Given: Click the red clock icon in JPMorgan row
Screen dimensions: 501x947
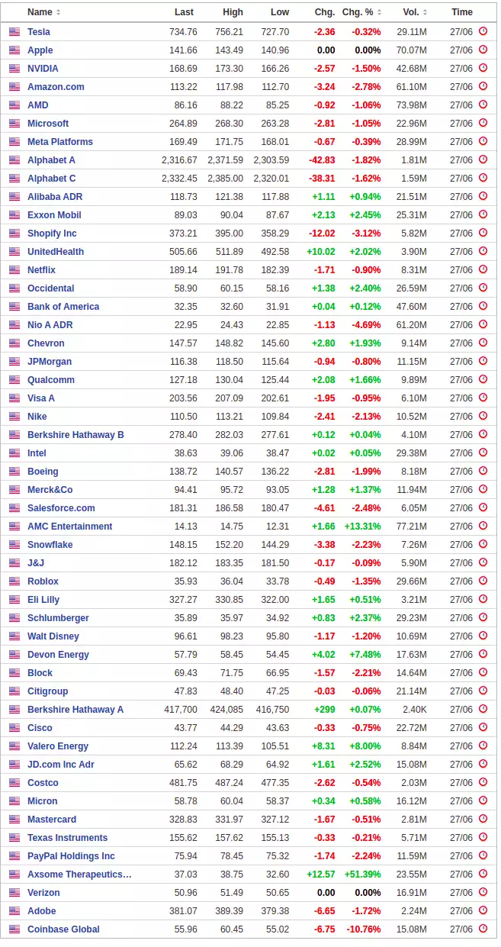Looking at the screenshot, I should 483,361.
